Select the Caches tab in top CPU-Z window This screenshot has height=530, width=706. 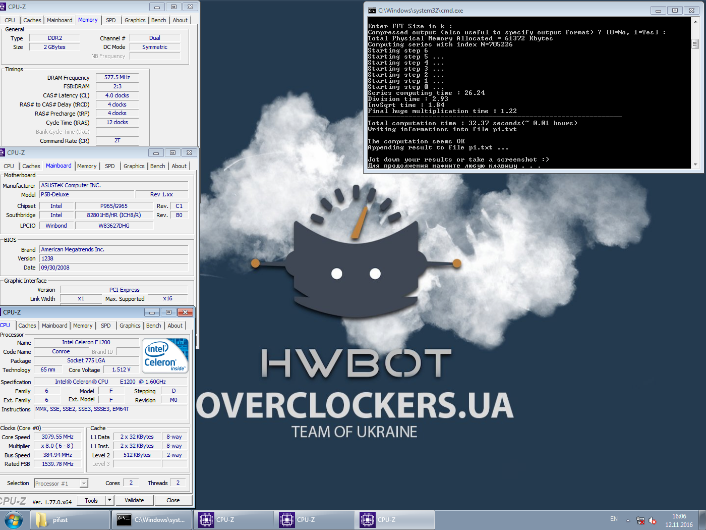[x=32, y=20]
